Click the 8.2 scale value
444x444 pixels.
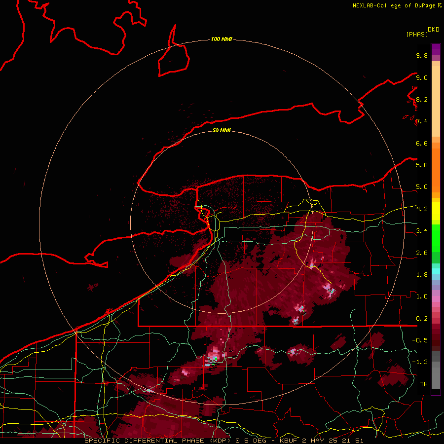pos(422,99)
